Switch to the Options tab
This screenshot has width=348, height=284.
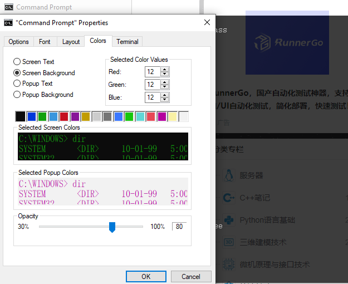18,42
